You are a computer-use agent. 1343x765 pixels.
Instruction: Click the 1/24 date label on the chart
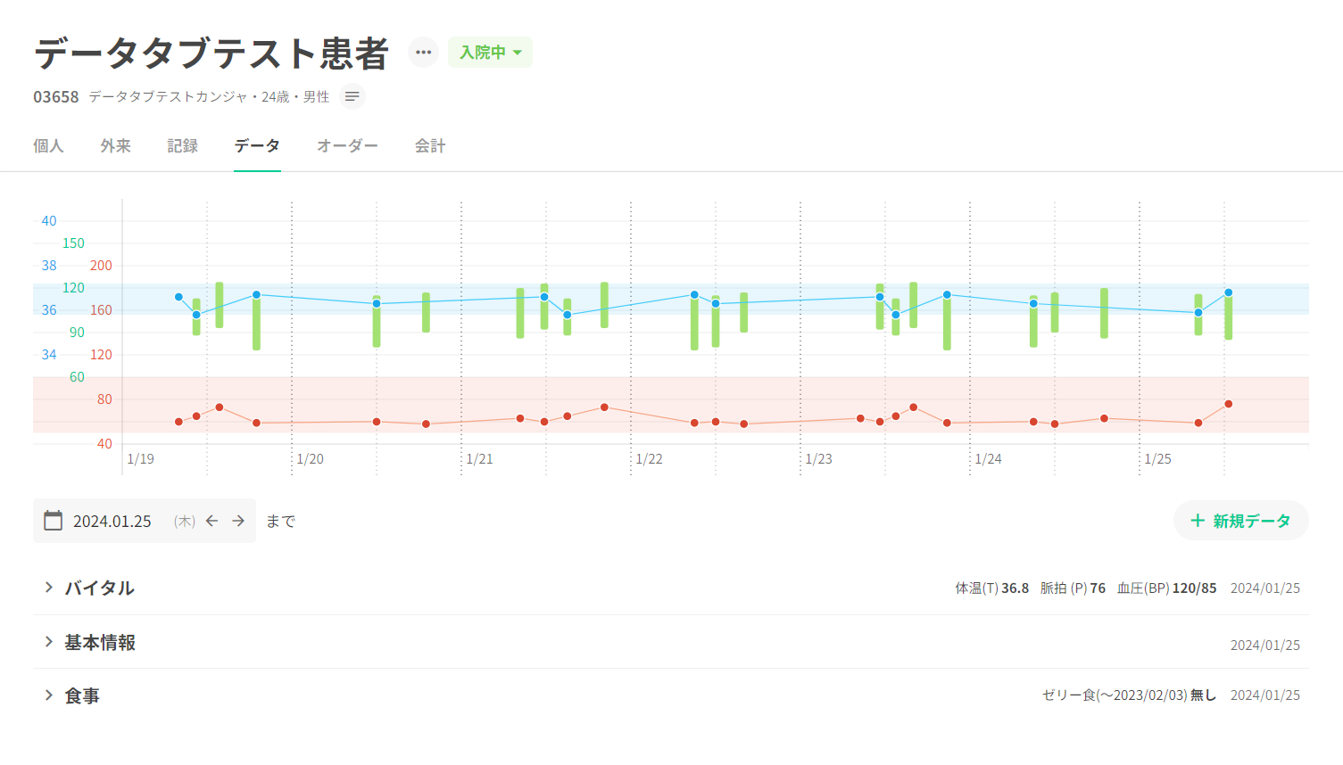point(988,459)
